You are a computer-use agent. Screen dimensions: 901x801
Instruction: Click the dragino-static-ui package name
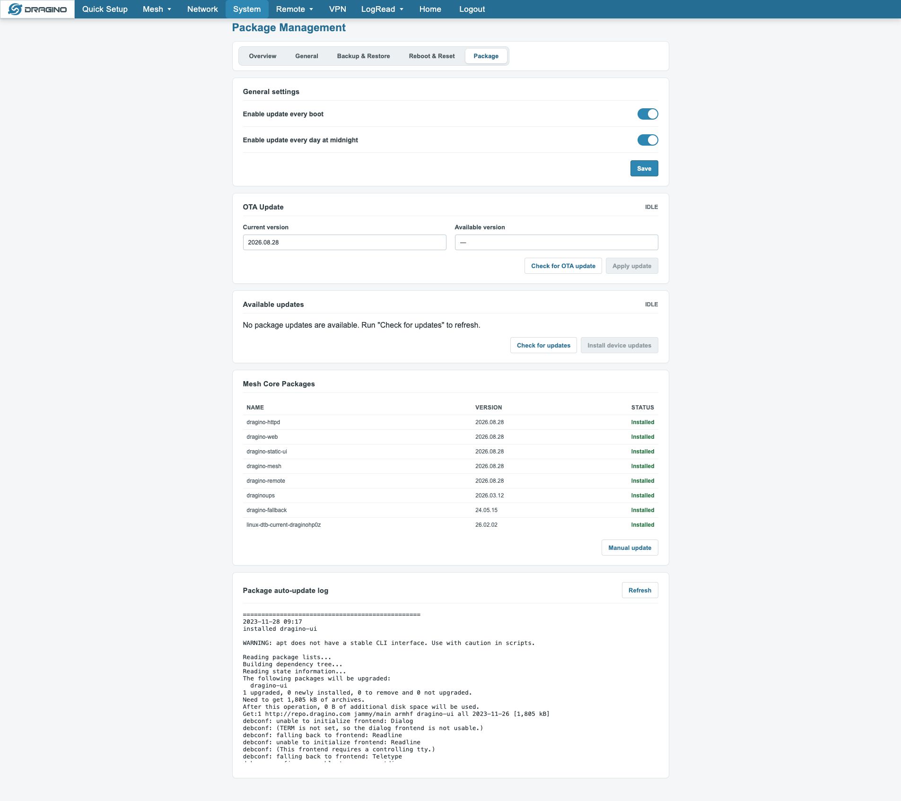point(267,452)
